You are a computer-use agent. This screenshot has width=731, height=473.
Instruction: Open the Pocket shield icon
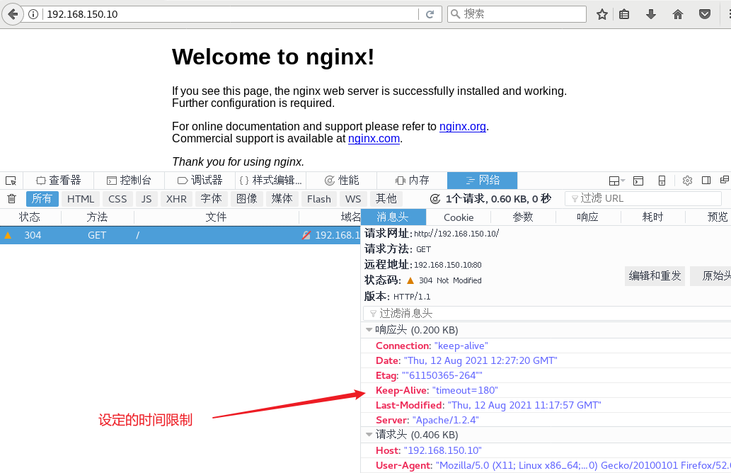(x=705, y=14)
